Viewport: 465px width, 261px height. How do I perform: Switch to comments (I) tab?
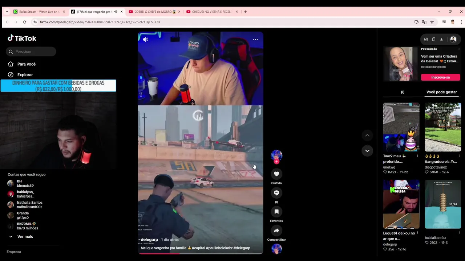(x=403, y=92)
